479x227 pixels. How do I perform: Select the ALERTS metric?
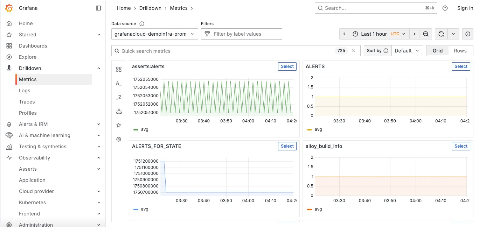461,66
